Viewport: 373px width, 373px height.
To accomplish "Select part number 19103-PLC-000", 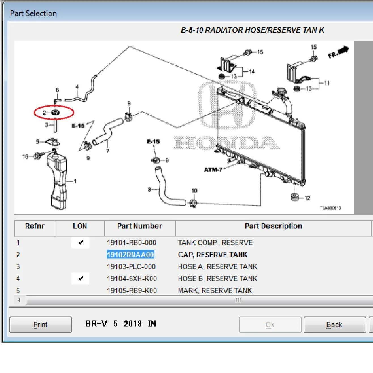I will [131, 266].
